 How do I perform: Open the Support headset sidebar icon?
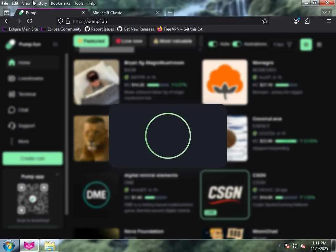(x=11, y=126)
